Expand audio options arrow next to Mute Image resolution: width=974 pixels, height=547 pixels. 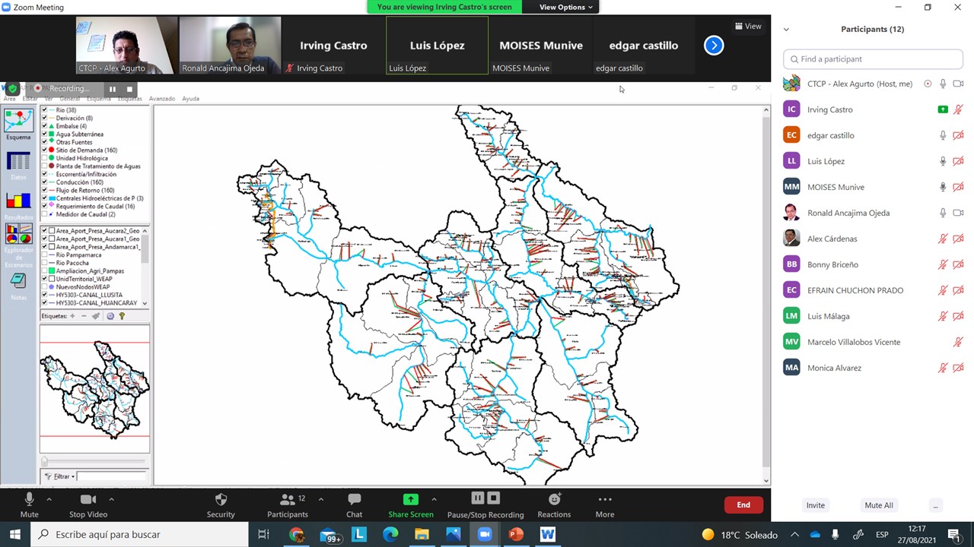[49, 499]
